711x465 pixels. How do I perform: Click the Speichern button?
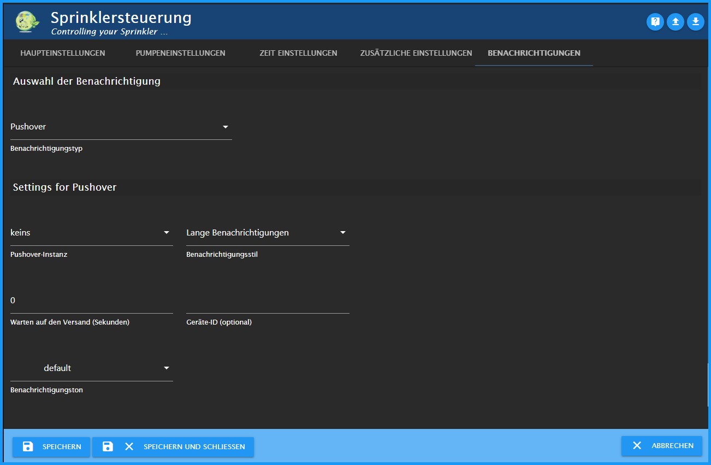coord(51,446)
